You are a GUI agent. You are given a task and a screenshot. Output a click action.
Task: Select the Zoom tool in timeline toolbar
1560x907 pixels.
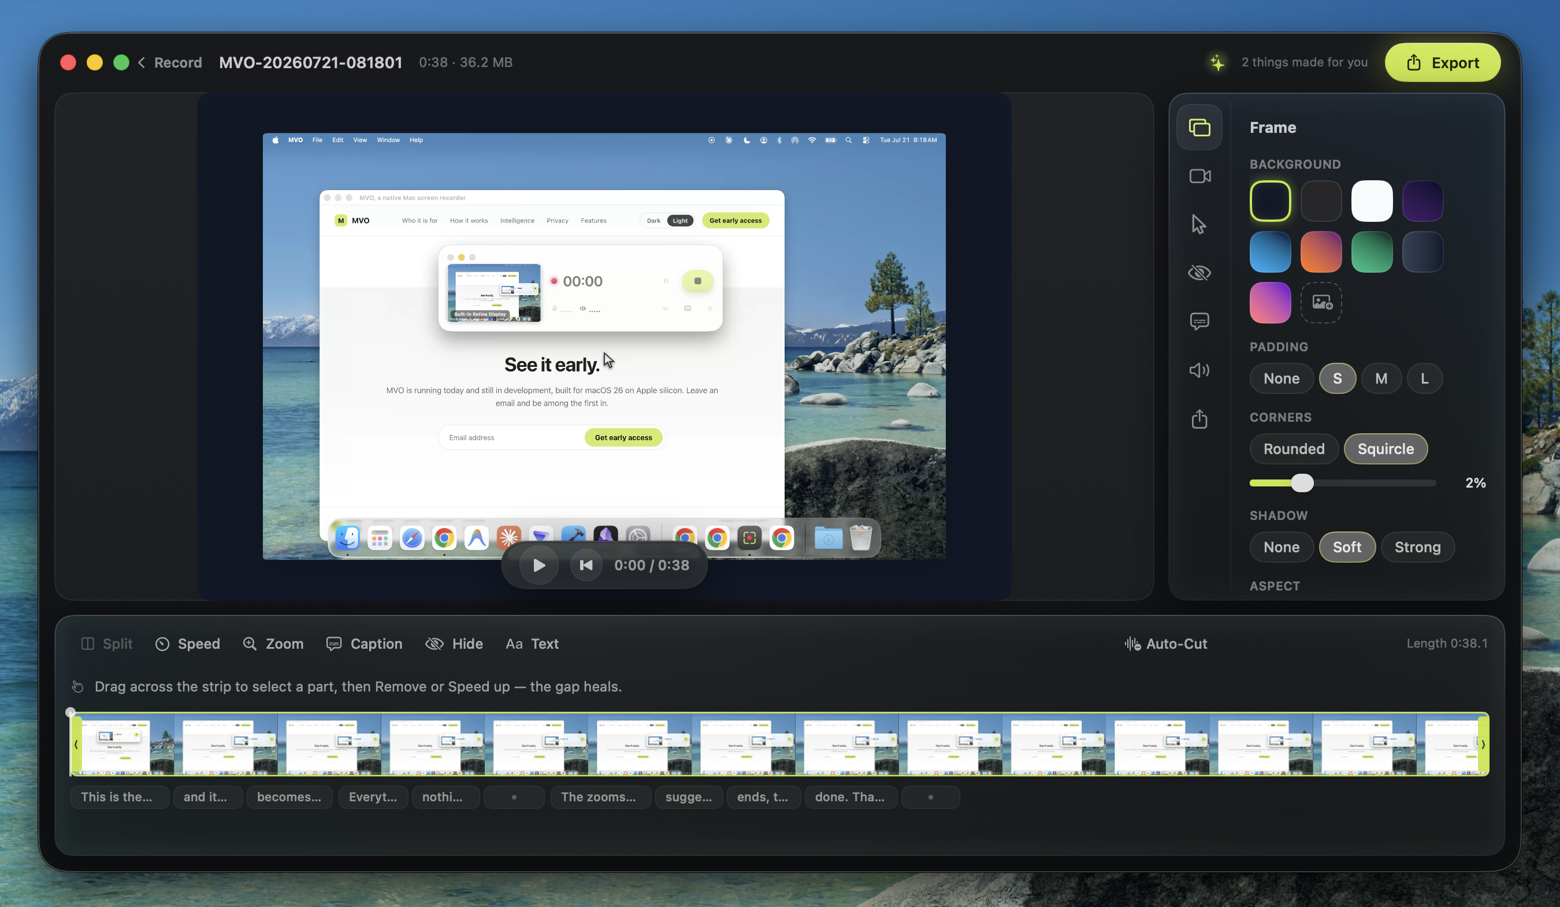273,644
